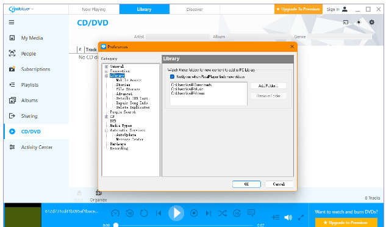
Task: Click the stop playback button
Action: pyautogui.click(x=194, y=213)
